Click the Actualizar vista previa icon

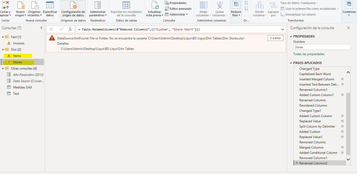[x=154, y=6]
